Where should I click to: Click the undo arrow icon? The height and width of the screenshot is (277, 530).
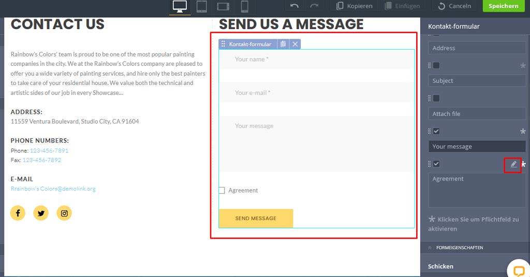pos(295,6)
